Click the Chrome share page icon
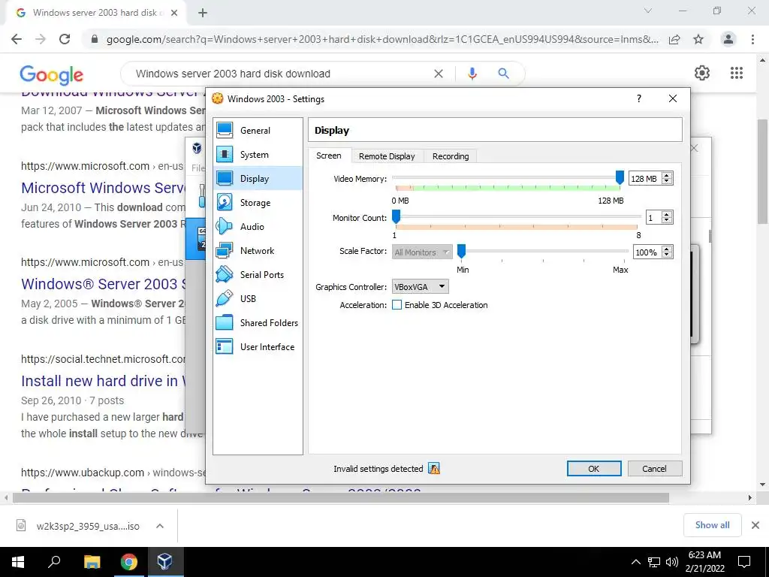Viewport: 769px width, 577px height. click(x=674, y=39)
